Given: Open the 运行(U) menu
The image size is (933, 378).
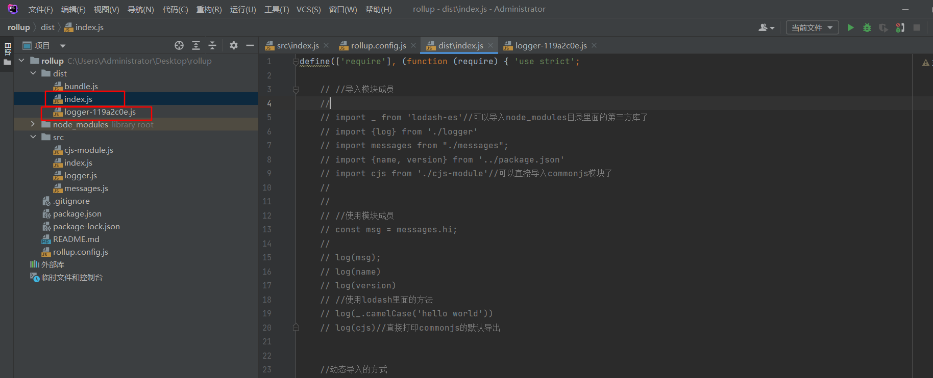Looking at the screenshot, I should [243, 9].
